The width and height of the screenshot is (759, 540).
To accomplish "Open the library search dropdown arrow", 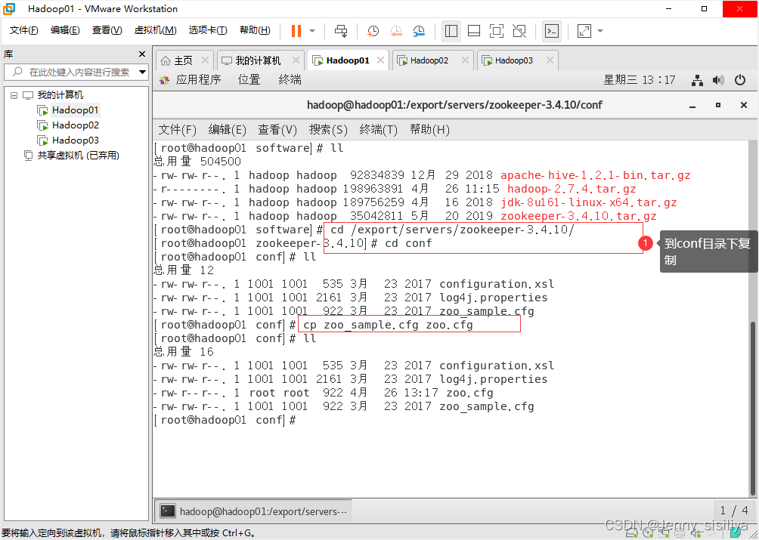I will [x=142, y=72].
